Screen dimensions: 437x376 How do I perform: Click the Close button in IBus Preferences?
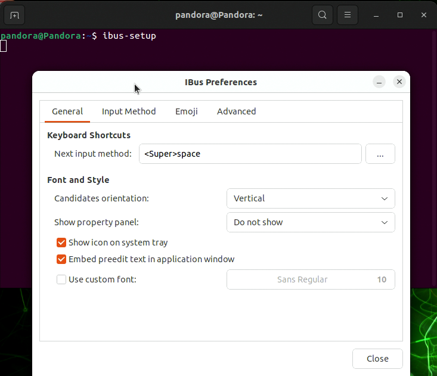(377, 359)
